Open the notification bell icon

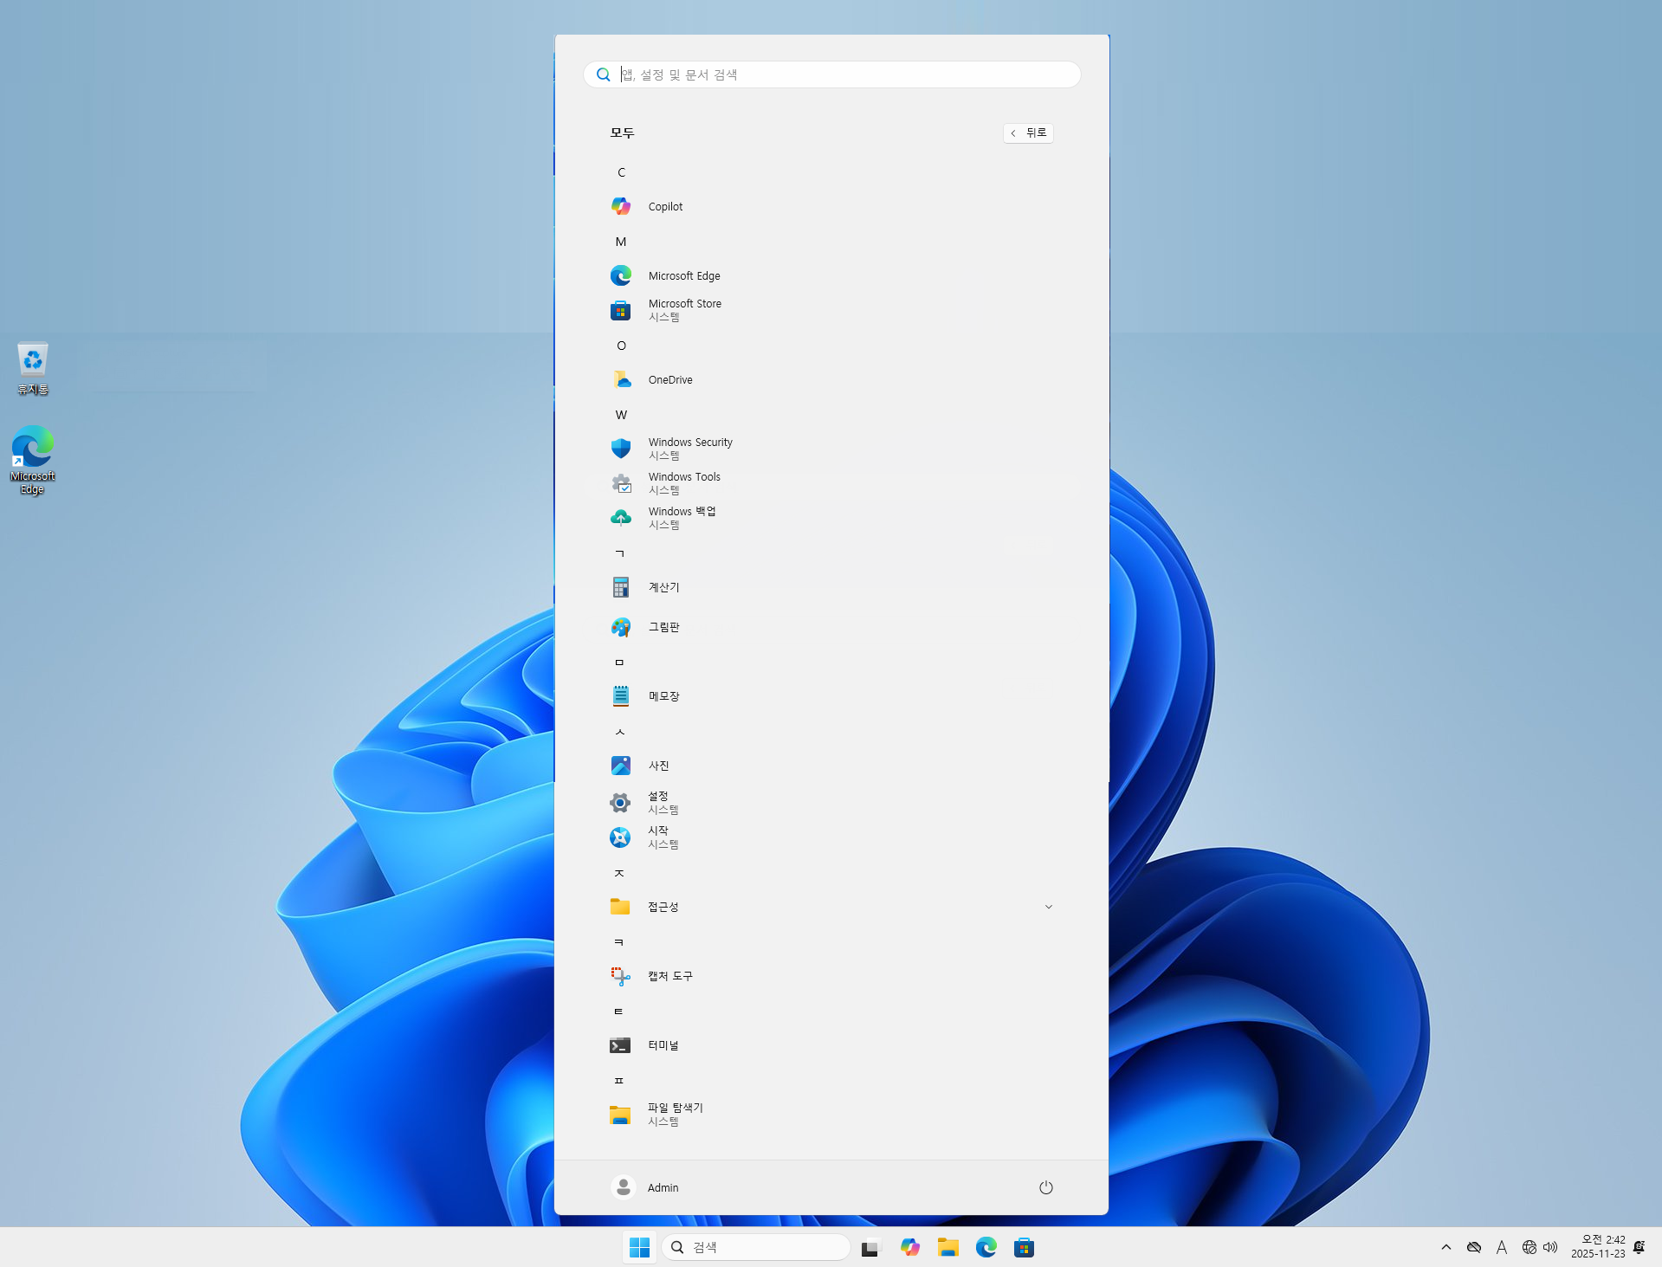tap(1639, 1247)
